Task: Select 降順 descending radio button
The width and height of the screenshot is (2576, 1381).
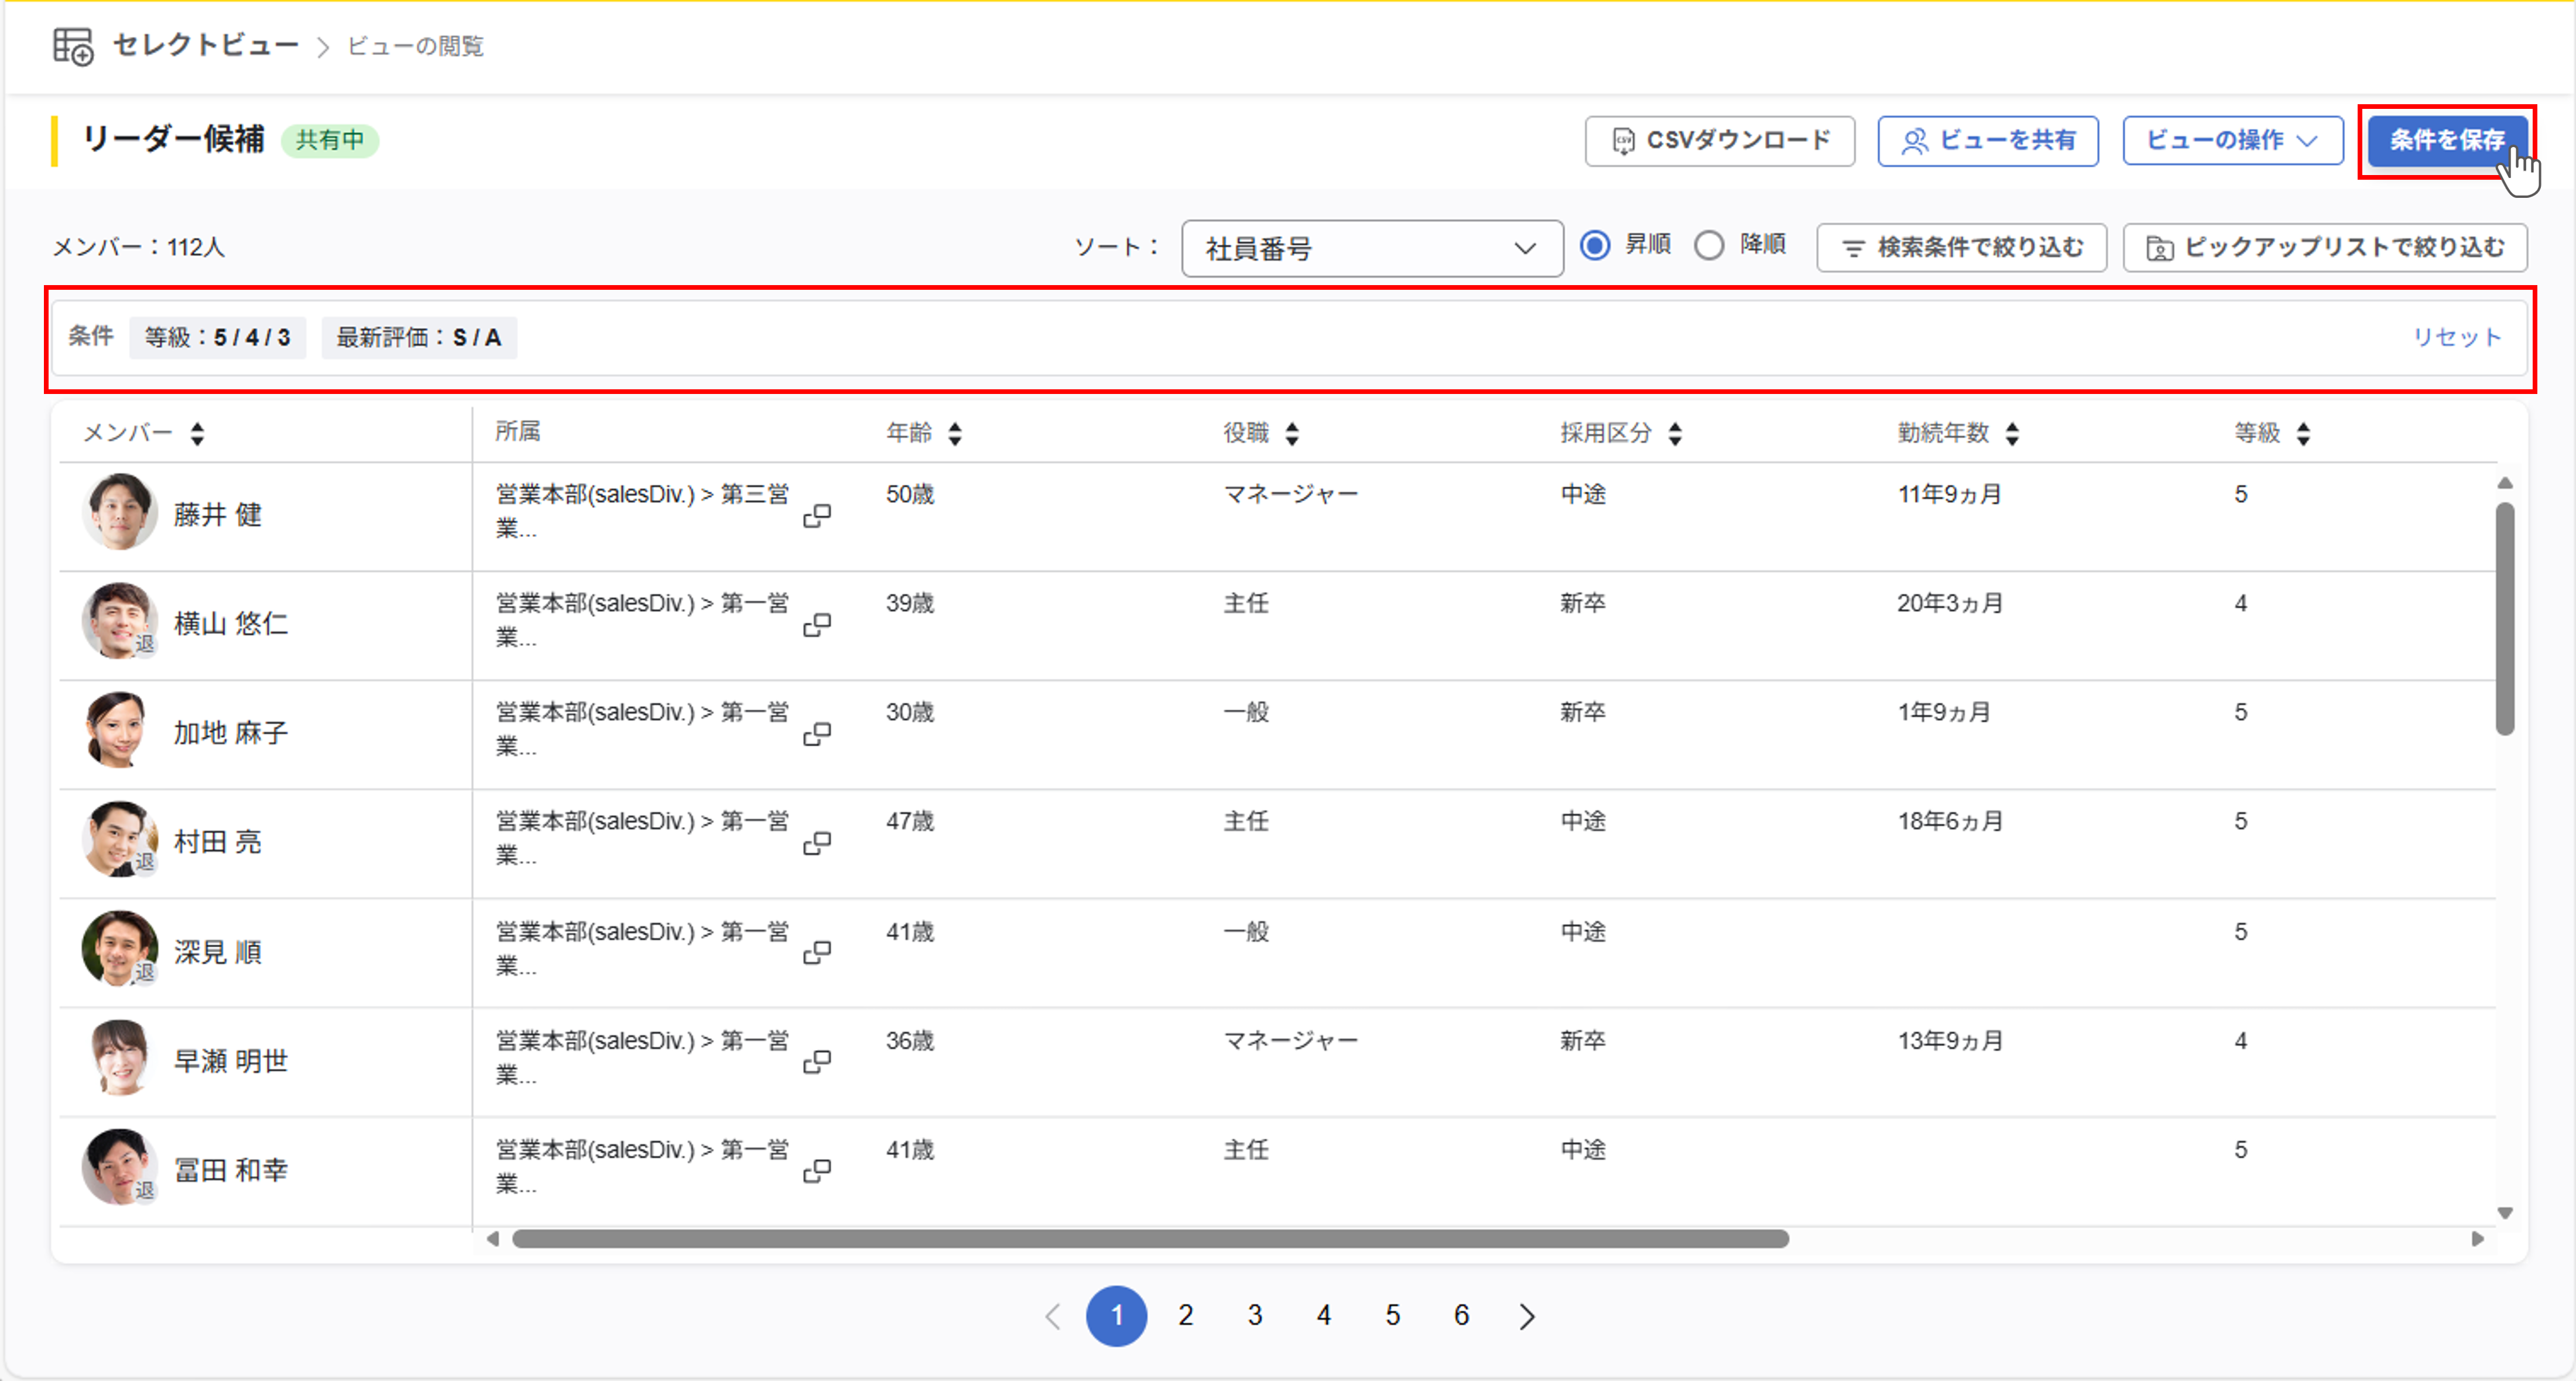Action: 1709,245
